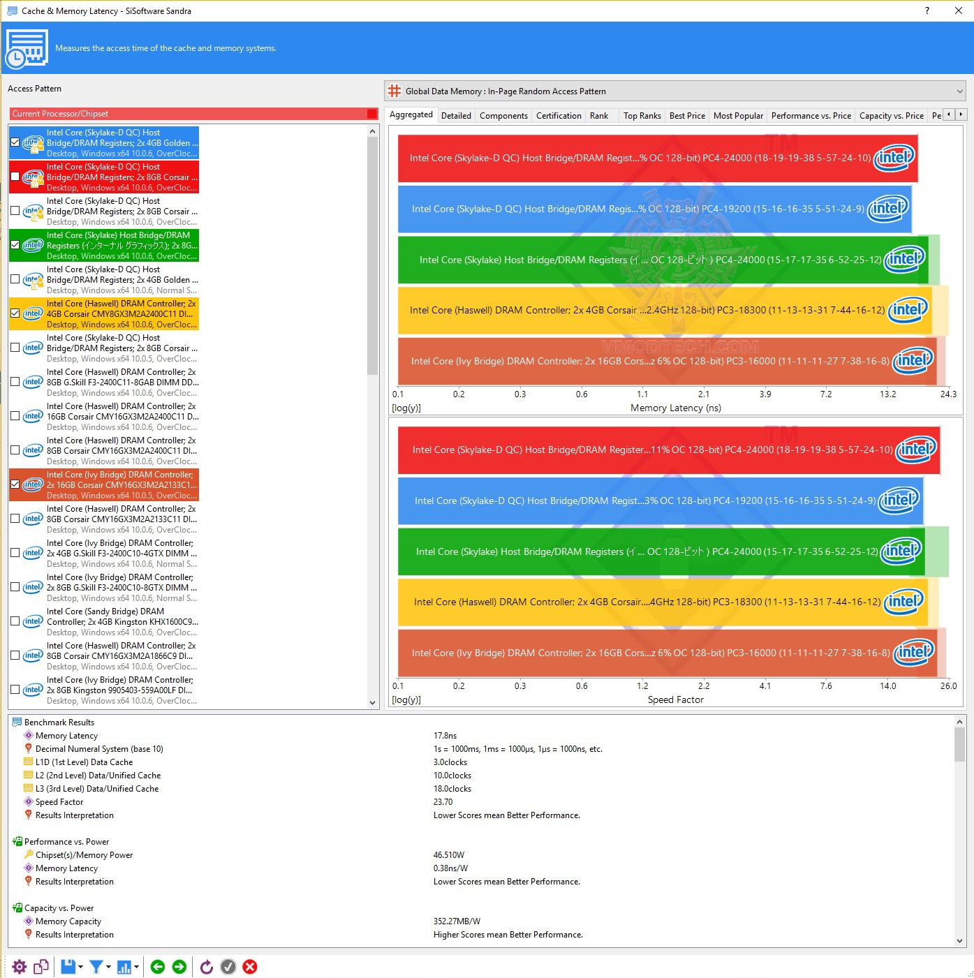The height and width of the screenshot is (978, 974).
Task: Click the blue funnel filter icon
Action: pyautogui.click(x=96, y=967)
